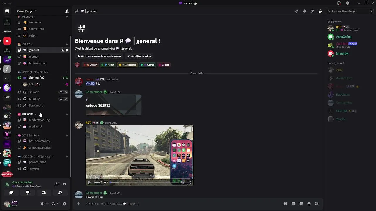Mute the microphone

click(42, 204)
